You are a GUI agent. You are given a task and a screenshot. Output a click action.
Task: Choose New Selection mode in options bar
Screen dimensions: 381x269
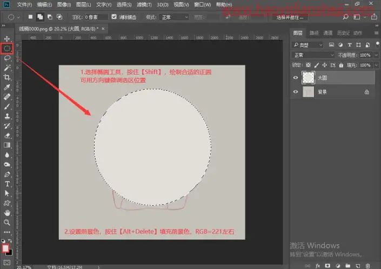coord(30,17)
